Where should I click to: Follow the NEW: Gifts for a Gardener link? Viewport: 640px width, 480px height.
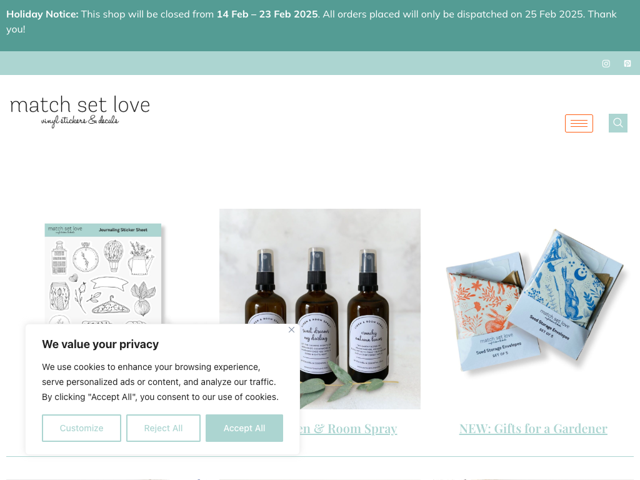click(533, 429)
